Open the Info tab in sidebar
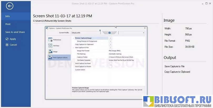Viewport: 213px width, 108px height. coord(8,16)
